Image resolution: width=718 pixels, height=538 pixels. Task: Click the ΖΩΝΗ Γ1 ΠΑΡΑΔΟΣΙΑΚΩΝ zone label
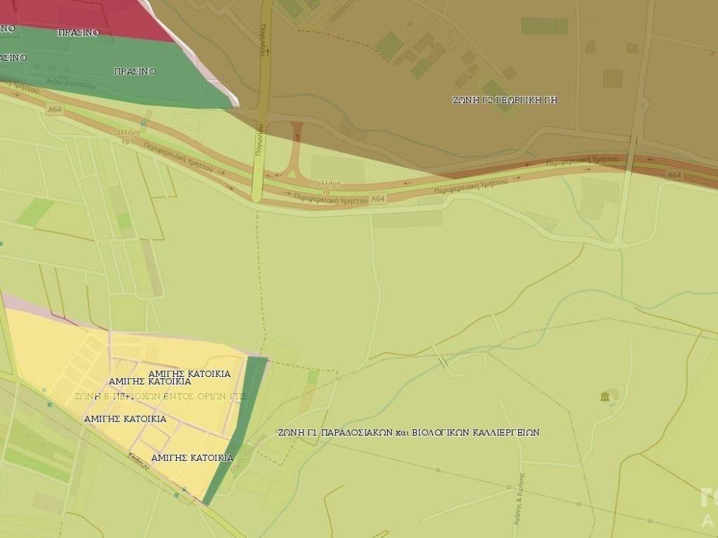(409, 432)
